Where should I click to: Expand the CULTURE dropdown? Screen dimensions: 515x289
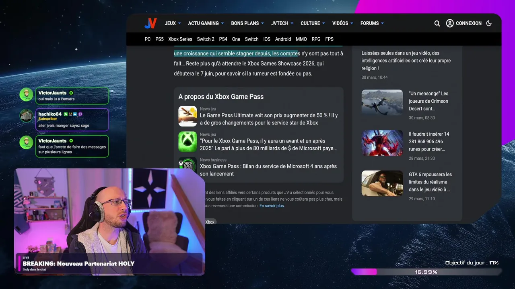tap(313, 23)
